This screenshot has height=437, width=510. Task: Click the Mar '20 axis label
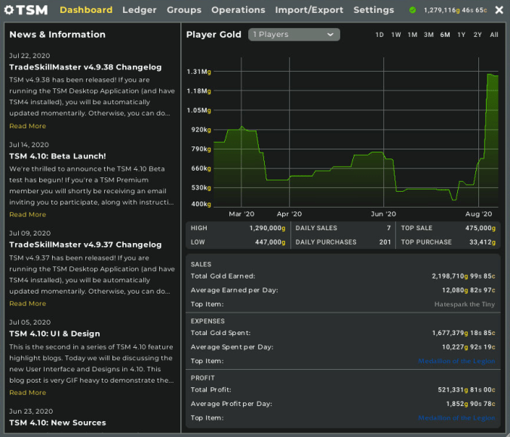pos(241,214)
